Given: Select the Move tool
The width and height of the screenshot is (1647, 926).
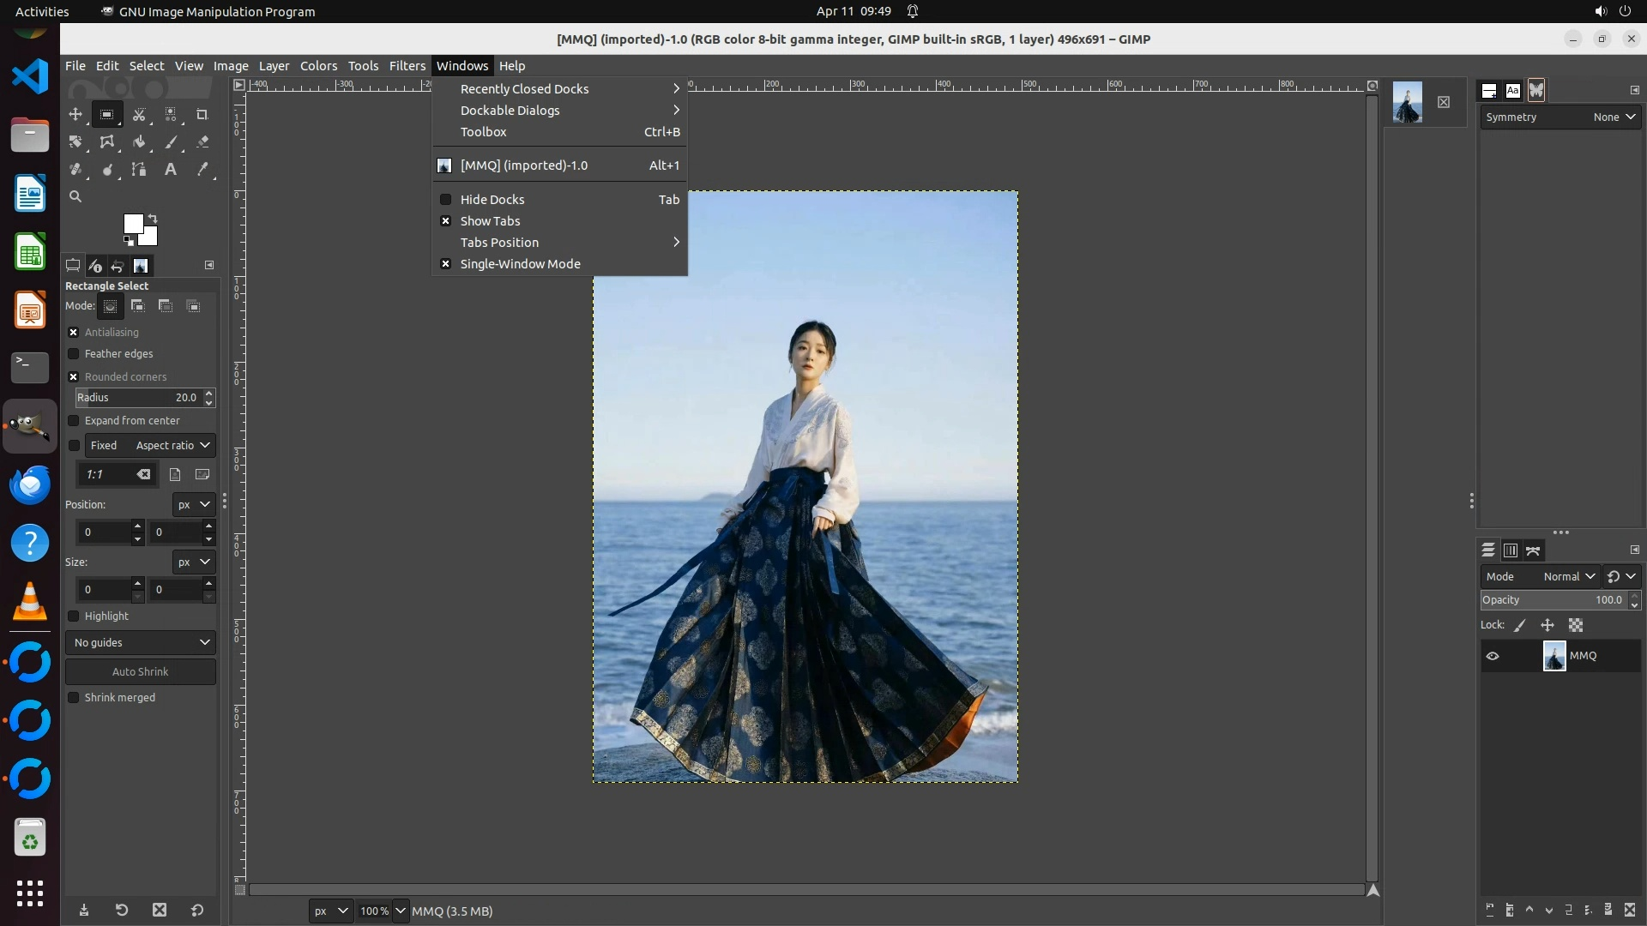Looking at the screenshot, I should tap(75, 114).
